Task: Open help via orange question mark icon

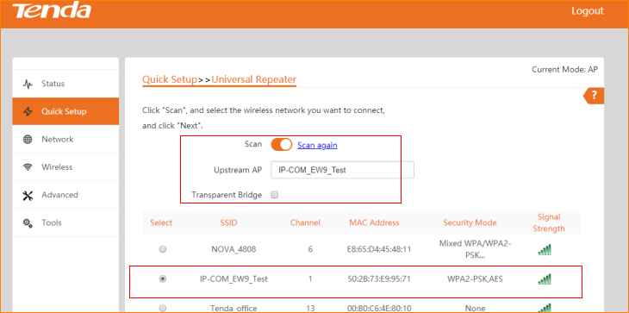Action: [x=594, y=96]
